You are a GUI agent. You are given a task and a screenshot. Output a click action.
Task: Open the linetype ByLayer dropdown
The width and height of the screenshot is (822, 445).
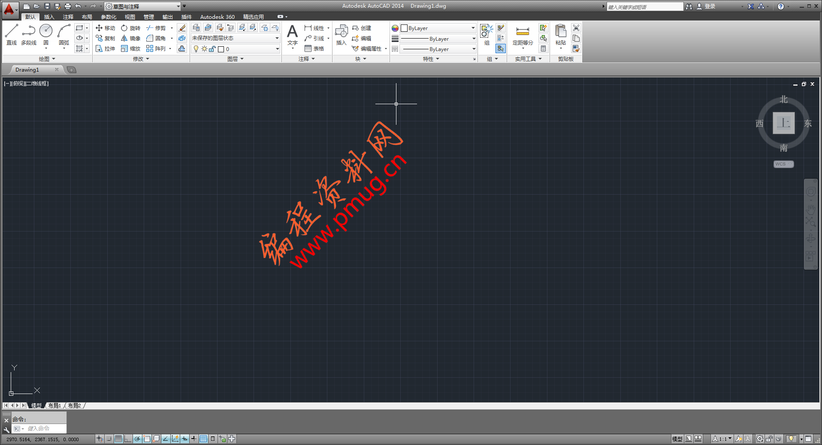(438, 49)
